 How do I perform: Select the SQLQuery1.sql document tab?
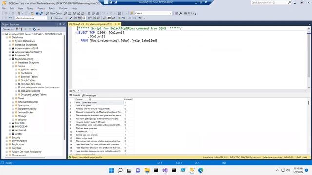(x=90, y=24)
